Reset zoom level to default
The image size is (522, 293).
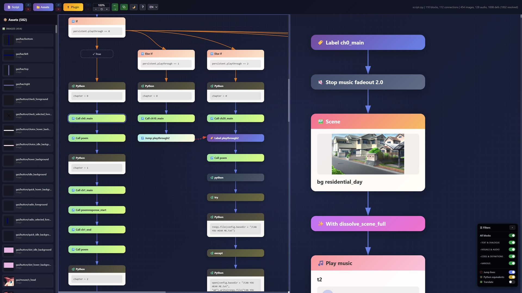pyautogui.click(x=101, y=9)
